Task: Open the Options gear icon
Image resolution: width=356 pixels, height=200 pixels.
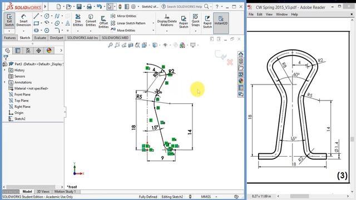Action: coord(133,7)
